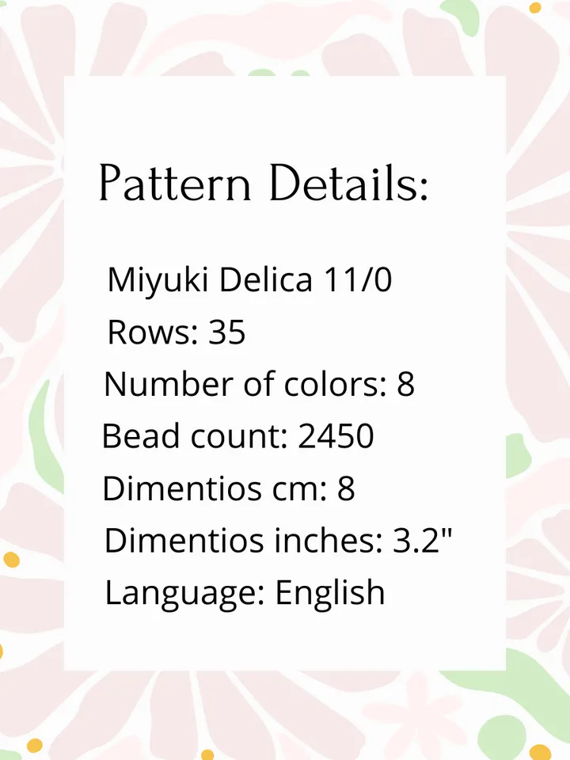This screenshot has height=760, width=570.
Task: Select the Number of colors: 8 line
Action: [x=260, y=384]
